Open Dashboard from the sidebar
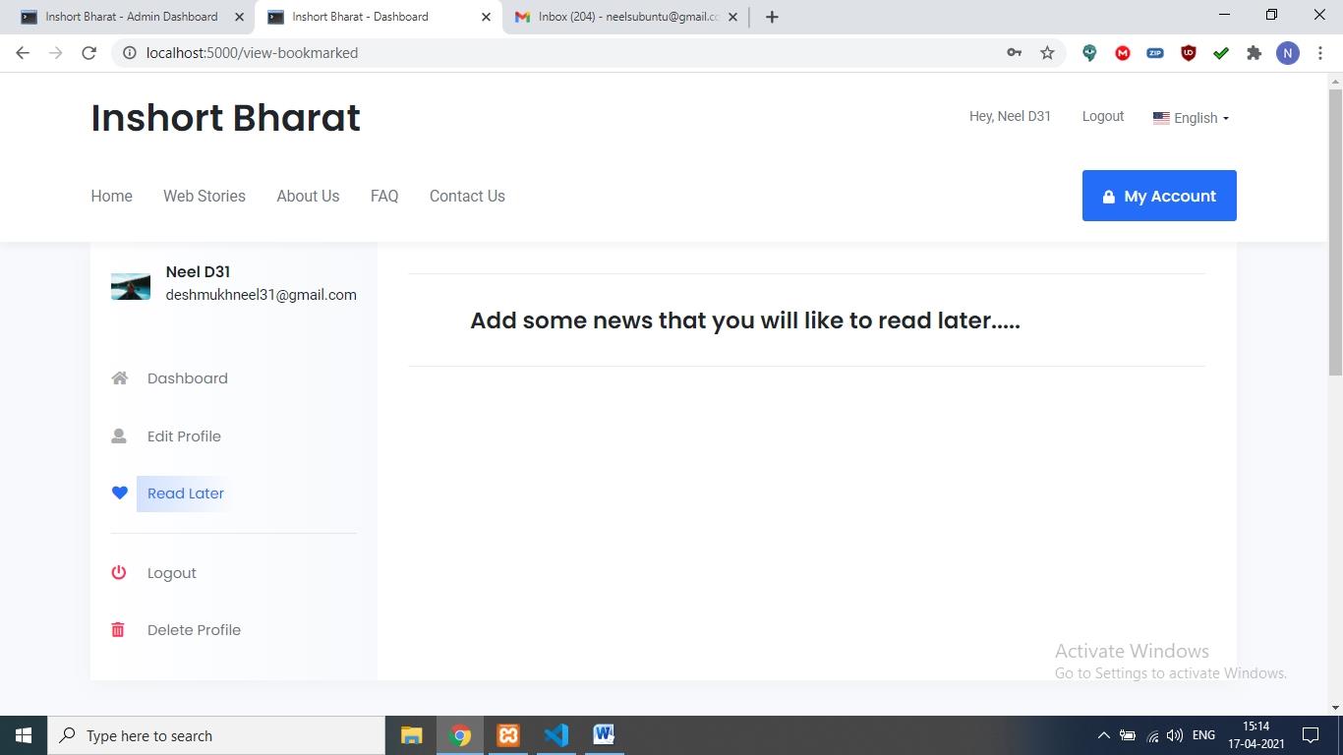 pos(188,378)
